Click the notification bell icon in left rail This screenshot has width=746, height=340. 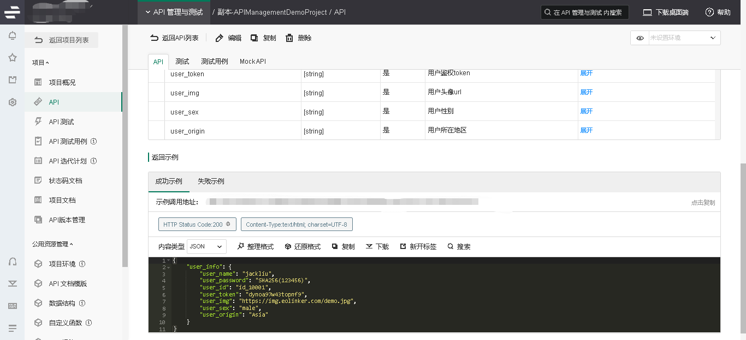click(12, 36)
